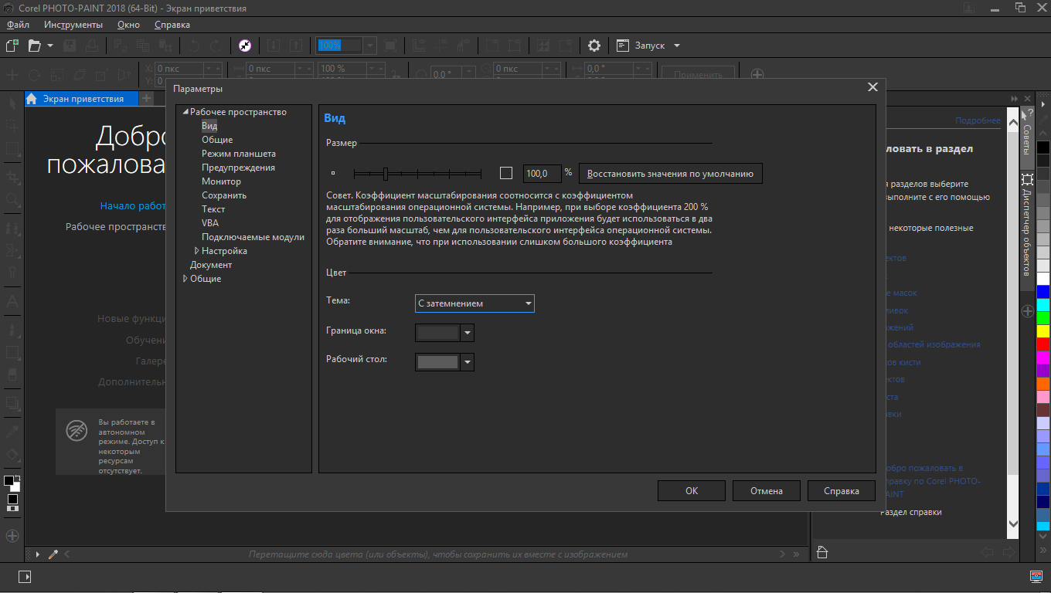Open the zoom level 100% dropdown arrow
This screenshot has width=1051, height=593.
(370, 46)
